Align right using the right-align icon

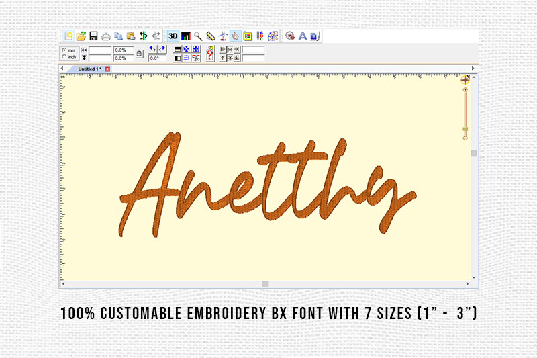pos(237,50)
